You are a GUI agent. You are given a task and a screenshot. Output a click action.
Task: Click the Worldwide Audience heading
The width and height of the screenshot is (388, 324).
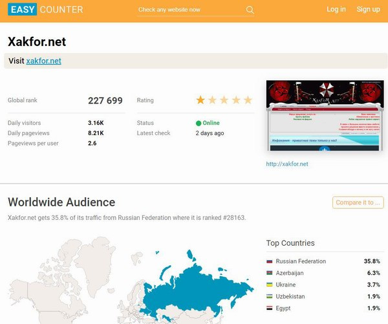61,202
